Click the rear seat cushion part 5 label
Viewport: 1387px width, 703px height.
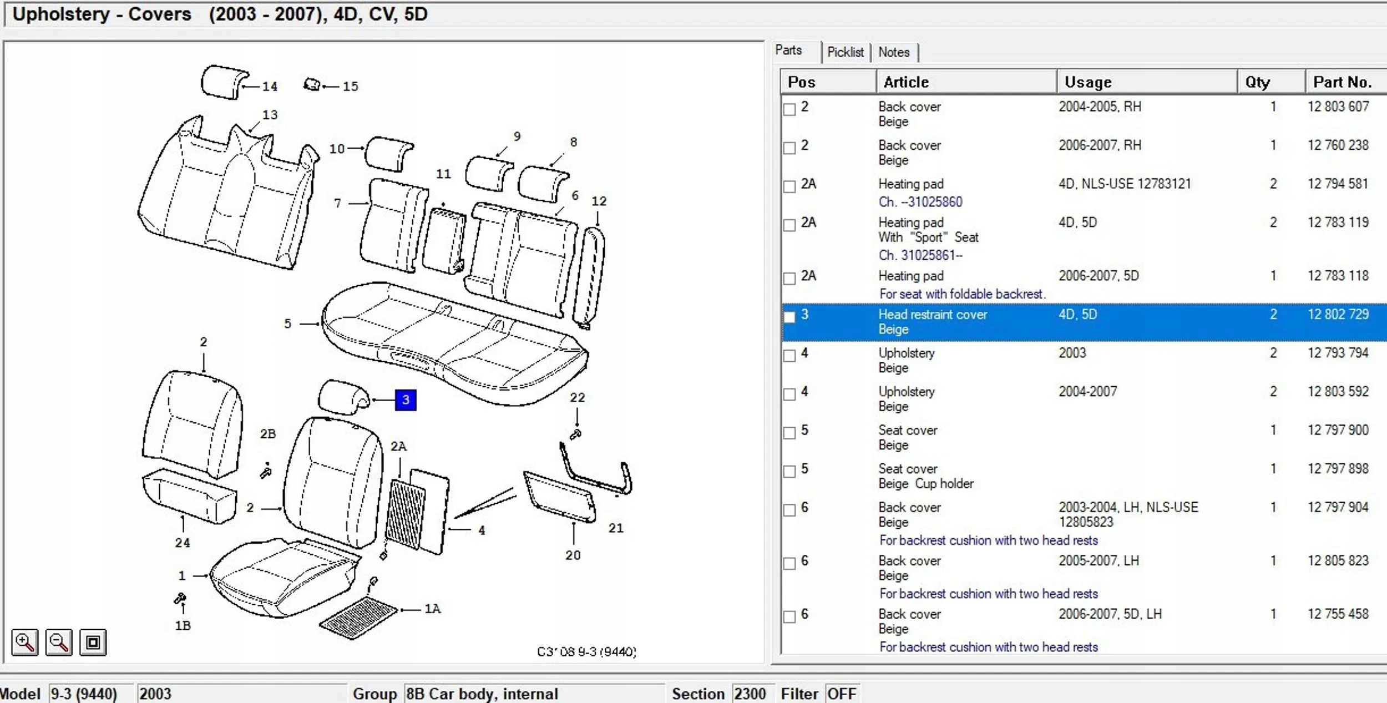(287, 323)
